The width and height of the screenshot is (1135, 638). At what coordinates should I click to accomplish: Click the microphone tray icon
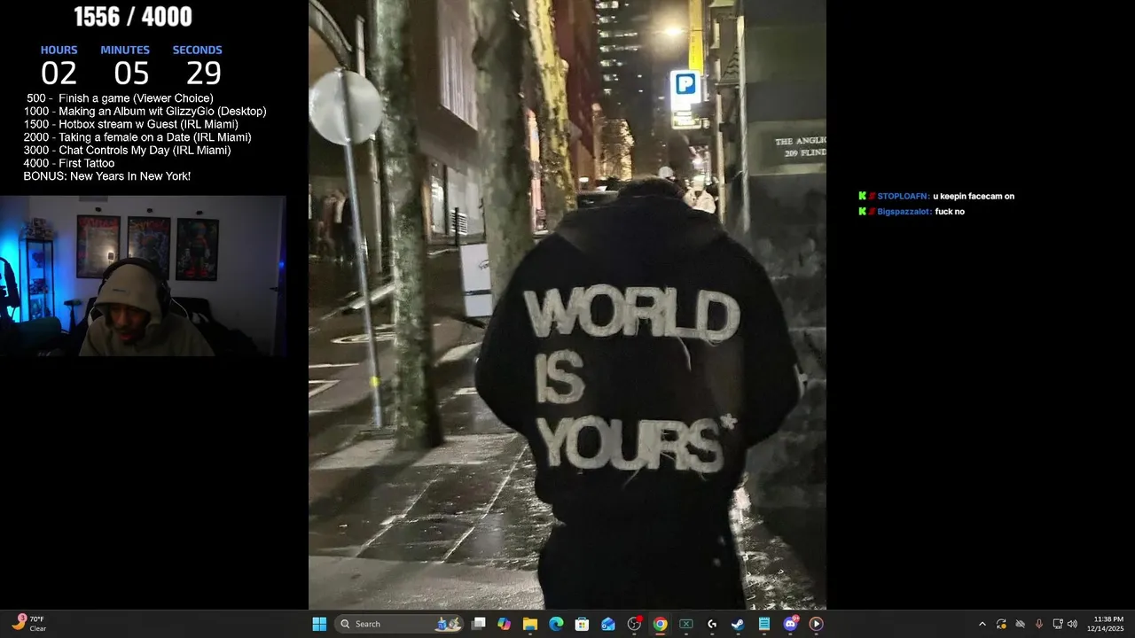[1038, 624]
